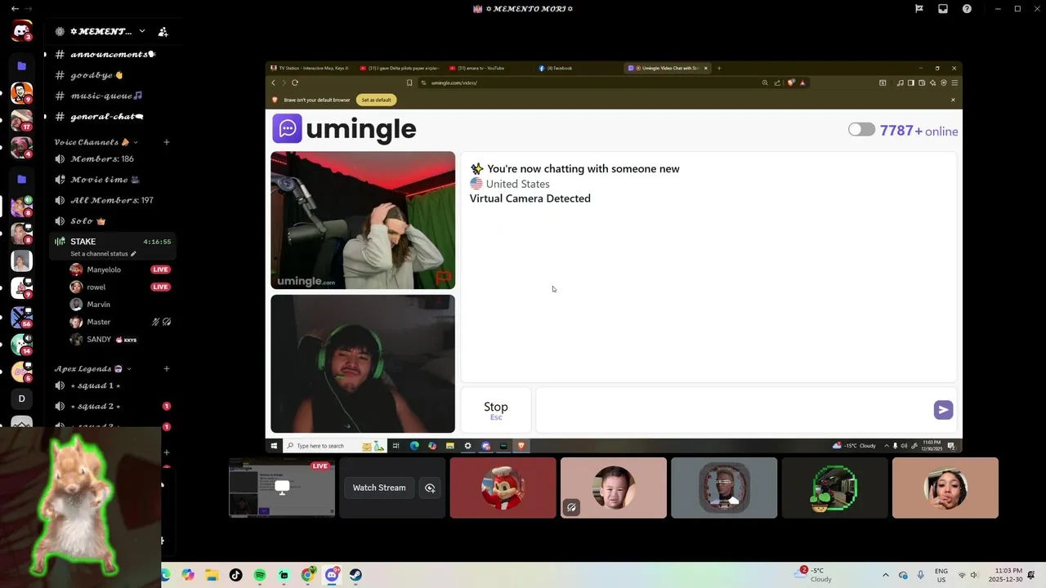
Task: Click the flag icon in Discord title bar
Action: pyautogui.click(x=919, y=9)
